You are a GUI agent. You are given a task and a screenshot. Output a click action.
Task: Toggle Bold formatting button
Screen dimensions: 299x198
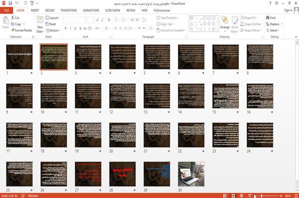tap(66, 28)
